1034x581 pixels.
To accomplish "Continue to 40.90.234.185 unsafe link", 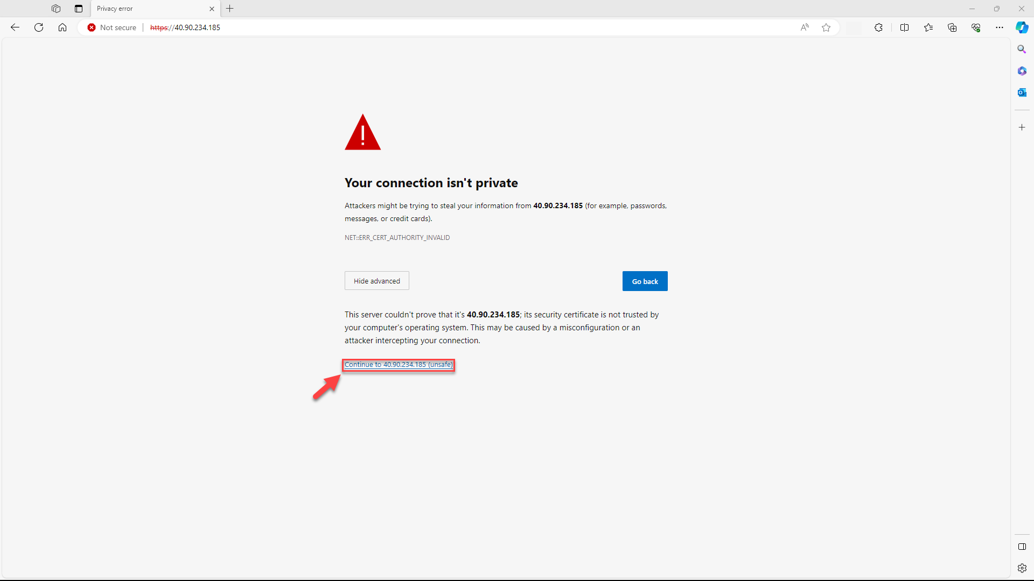I will 398,365.
